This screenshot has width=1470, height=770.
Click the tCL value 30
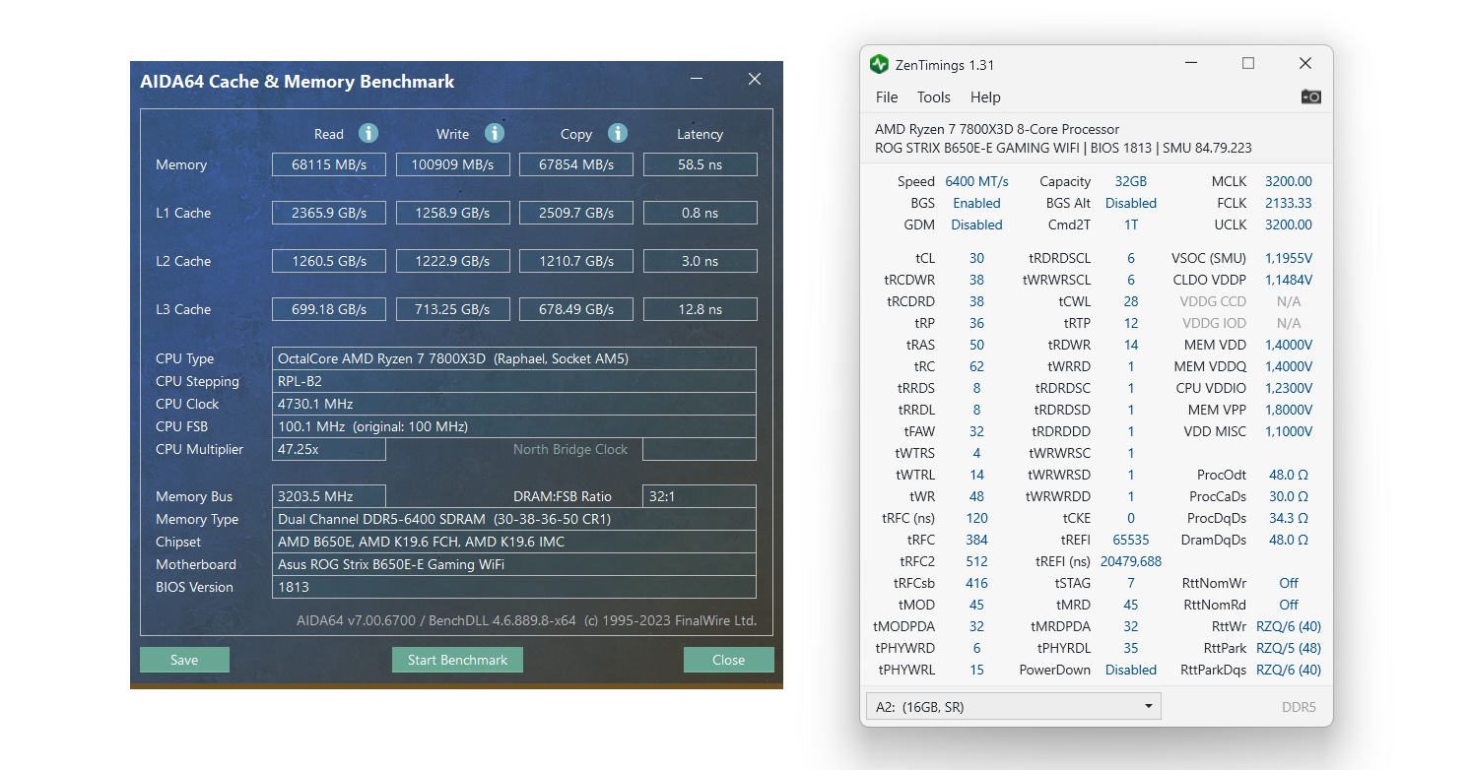(976, 258)
